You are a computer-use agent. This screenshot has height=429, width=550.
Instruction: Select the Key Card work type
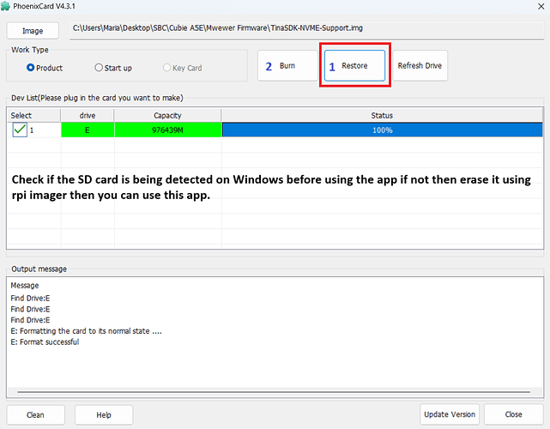pyautogui.click(x=183, y=68)
